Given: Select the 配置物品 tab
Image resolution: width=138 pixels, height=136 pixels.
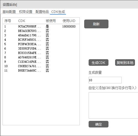Looking at the screenshot, I should click(42, 12).
